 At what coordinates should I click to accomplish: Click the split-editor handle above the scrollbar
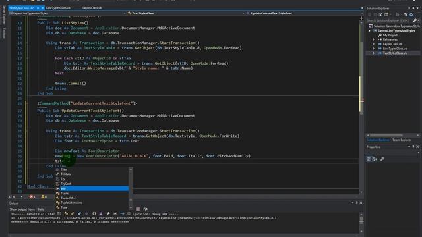point(361,18)
